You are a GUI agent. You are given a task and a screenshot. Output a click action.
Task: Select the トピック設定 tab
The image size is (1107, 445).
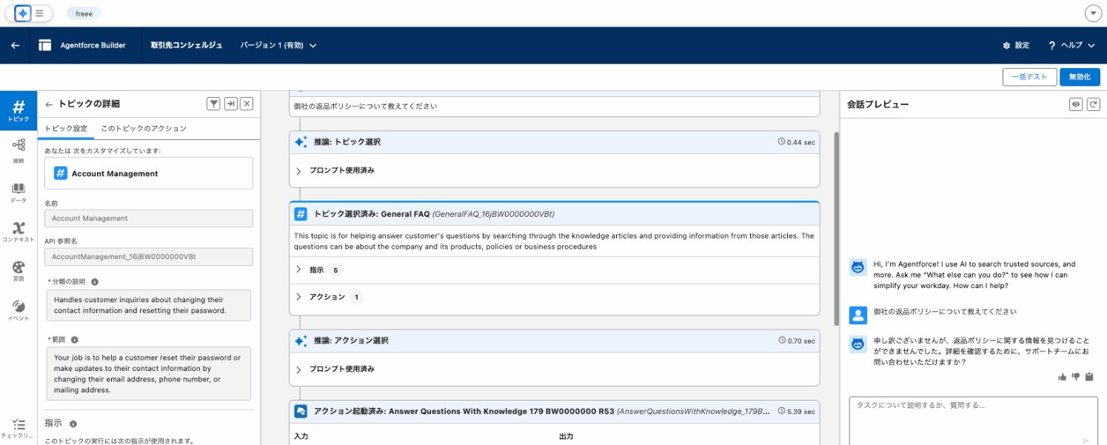[66, 127]
